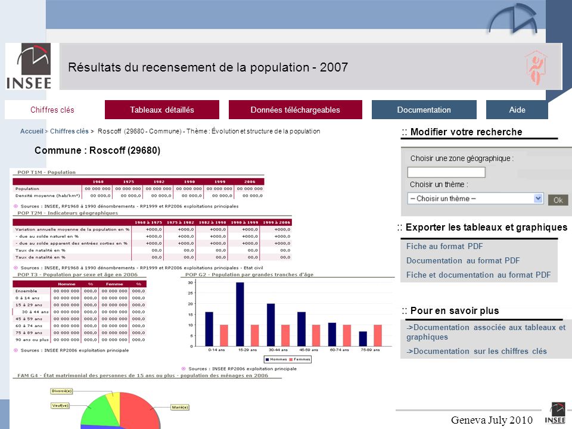Viewport: 572px width, 429px height.
Task: Click the Homme column header
Action: [x=66, y=284]
